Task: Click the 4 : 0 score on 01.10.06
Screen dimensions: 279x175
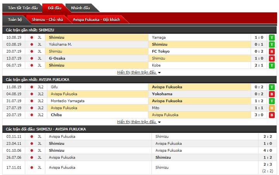Action: [x=268, y=151]
